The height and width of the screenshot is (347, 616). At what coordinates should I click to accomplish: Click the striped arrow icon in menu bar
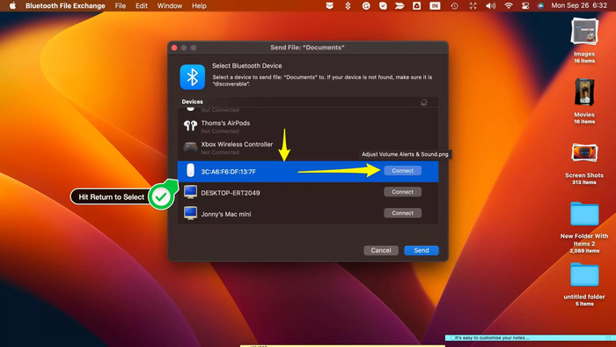coord(400,6)
